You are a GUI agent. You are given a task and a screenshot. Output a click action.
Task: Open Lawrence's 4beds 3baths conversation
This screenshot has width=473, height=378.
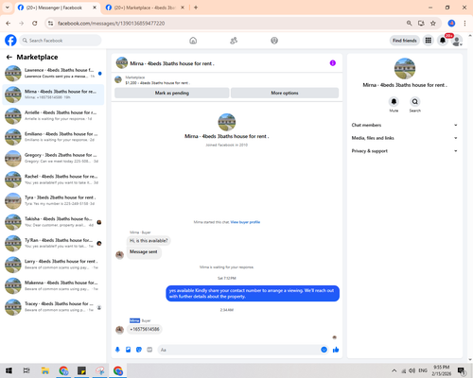53,73
